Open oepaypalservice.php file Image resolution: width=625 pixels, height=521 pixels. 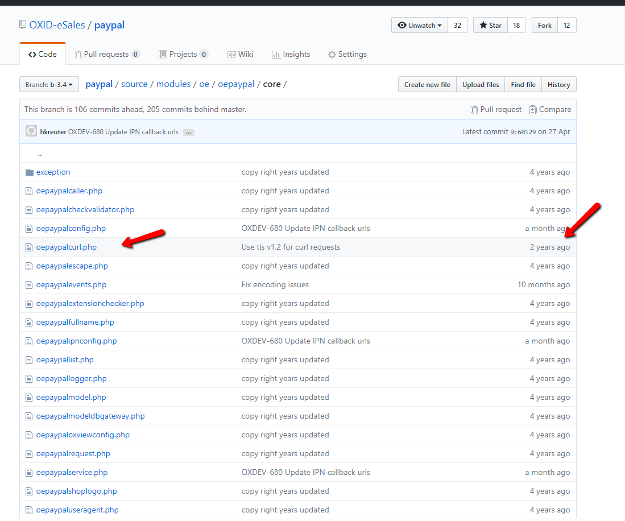tap(72, 472)
